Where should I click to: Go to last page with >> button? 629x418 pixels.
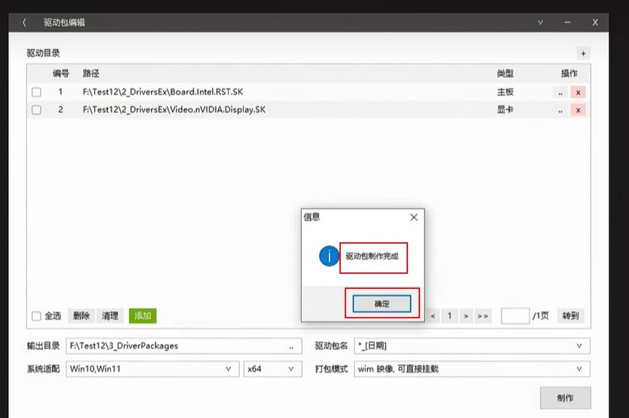coord(483,316)
